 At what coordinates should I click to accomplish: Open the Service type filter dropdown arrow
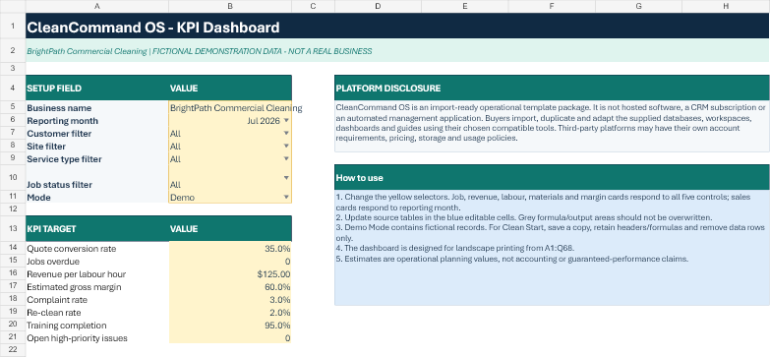(286, 158)
